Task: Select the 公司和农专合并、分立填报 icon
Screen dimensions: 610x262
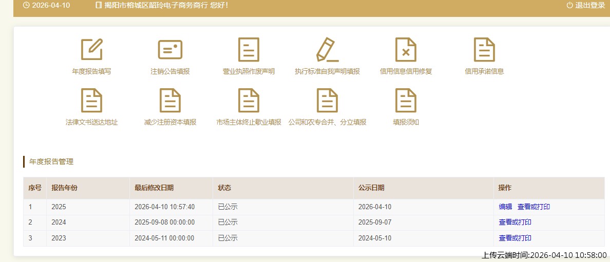Action: 327,100
